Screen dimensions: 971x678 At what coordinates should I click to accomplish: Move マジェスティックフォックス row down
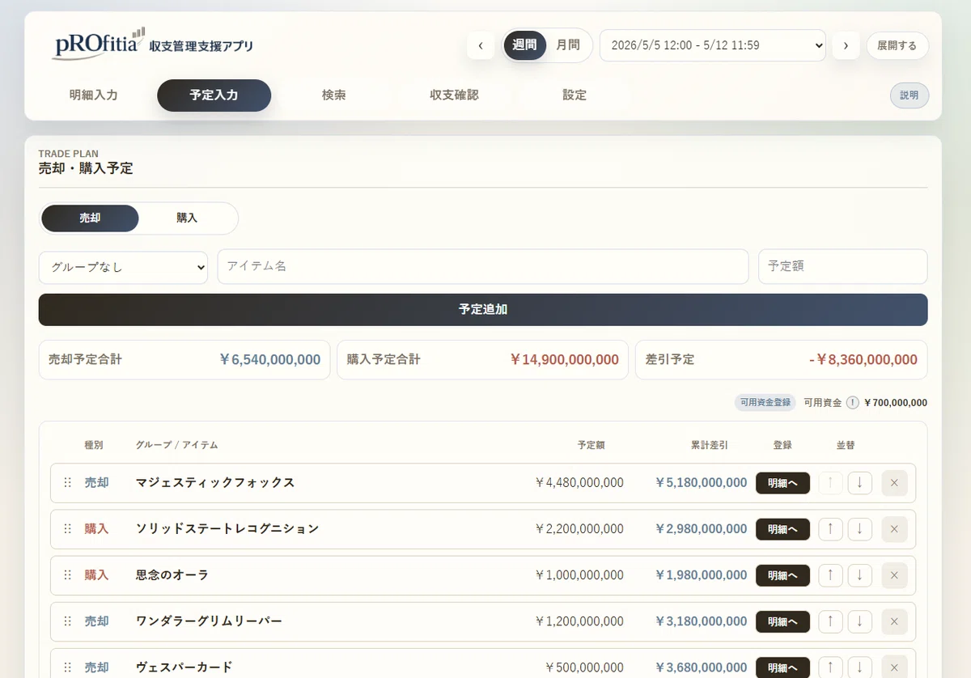tap(860, 483)
